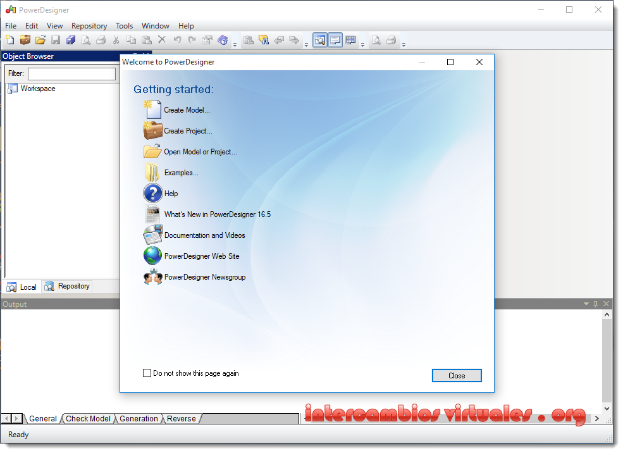Screen dimensions: 623x453
Task: Toggle the Object Browser toolbar button
Action: point(320,40)
